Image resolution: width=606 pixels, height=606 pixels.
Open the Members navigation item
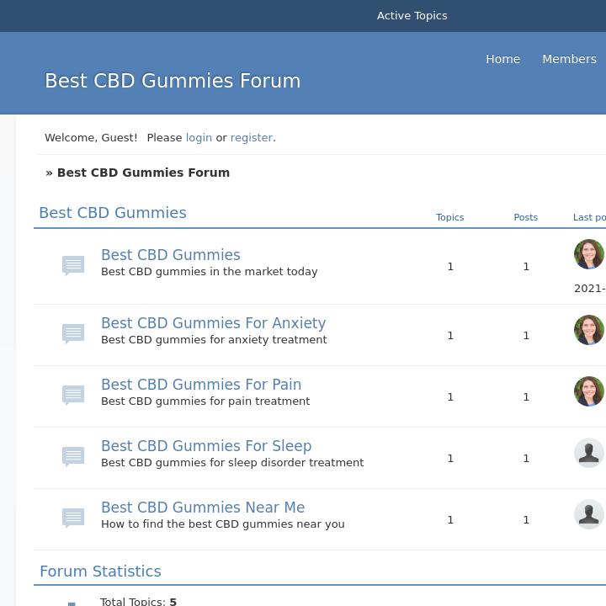(569, 59)
